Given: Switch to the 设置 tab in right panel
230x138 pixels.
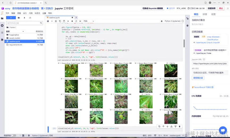Looking at the screenshot, I should [213, 14].
